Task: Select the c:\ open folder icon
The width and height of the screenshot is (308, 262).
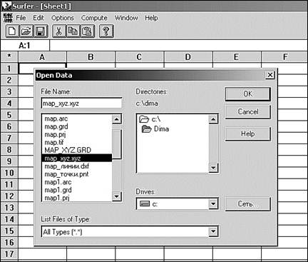Action: coord(143,119)
